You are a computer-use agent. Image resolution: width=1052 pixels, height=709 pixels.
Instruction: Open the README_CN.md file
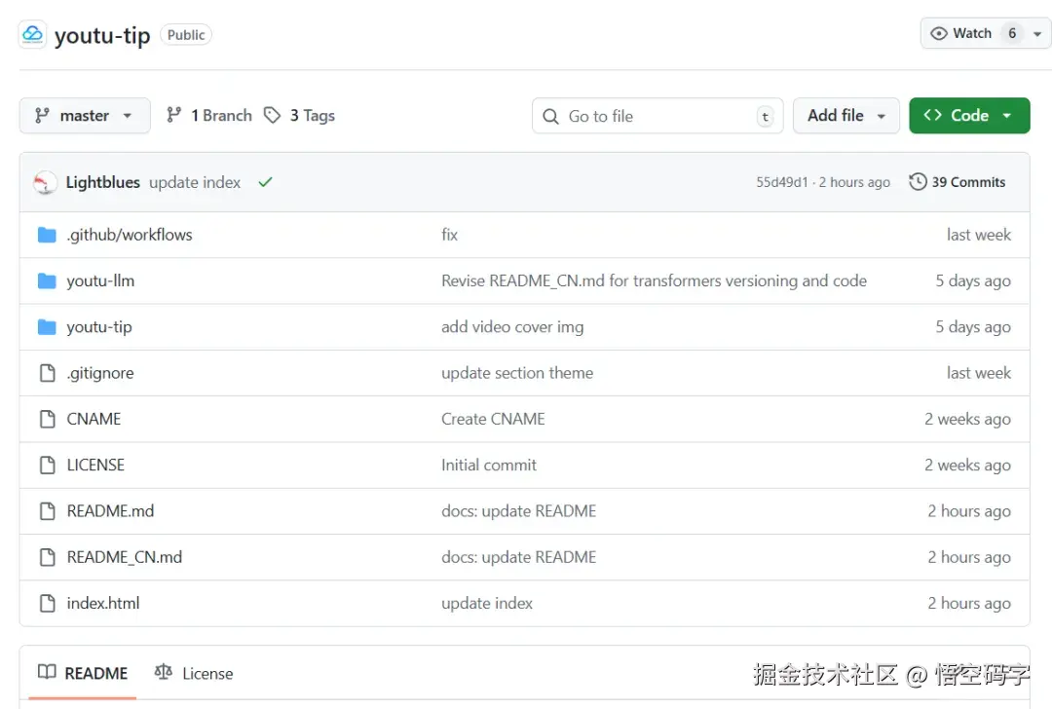point(125,557)
